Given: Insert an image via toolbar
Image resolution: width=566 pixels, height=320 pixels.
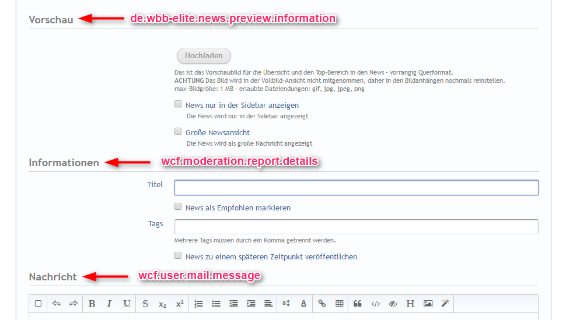Looking at the screenshot, I should [428, 304].
